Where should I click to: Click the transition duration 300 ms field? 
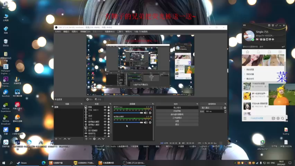pos(214,111)
